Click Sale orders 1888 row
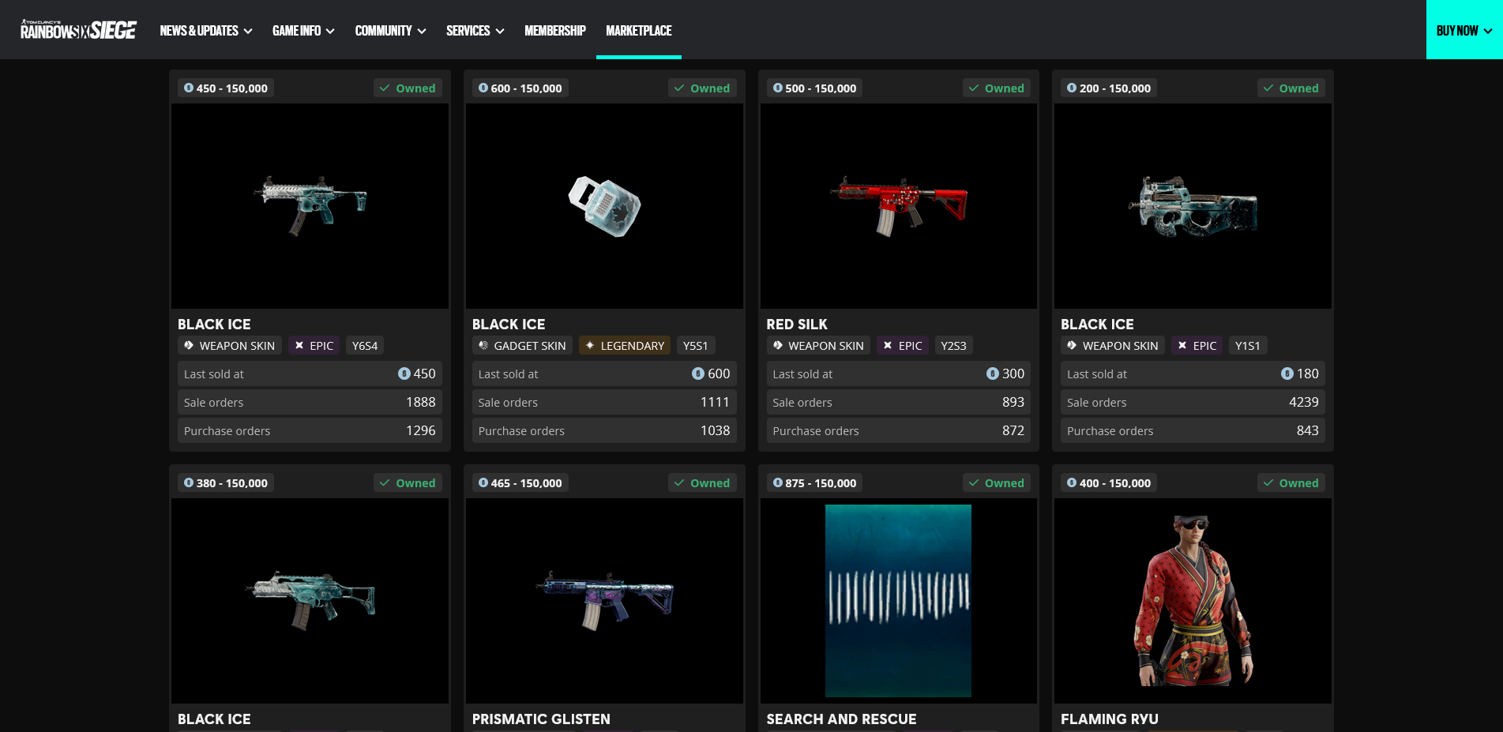1503x732 pixels. click(x=310, y=402)
